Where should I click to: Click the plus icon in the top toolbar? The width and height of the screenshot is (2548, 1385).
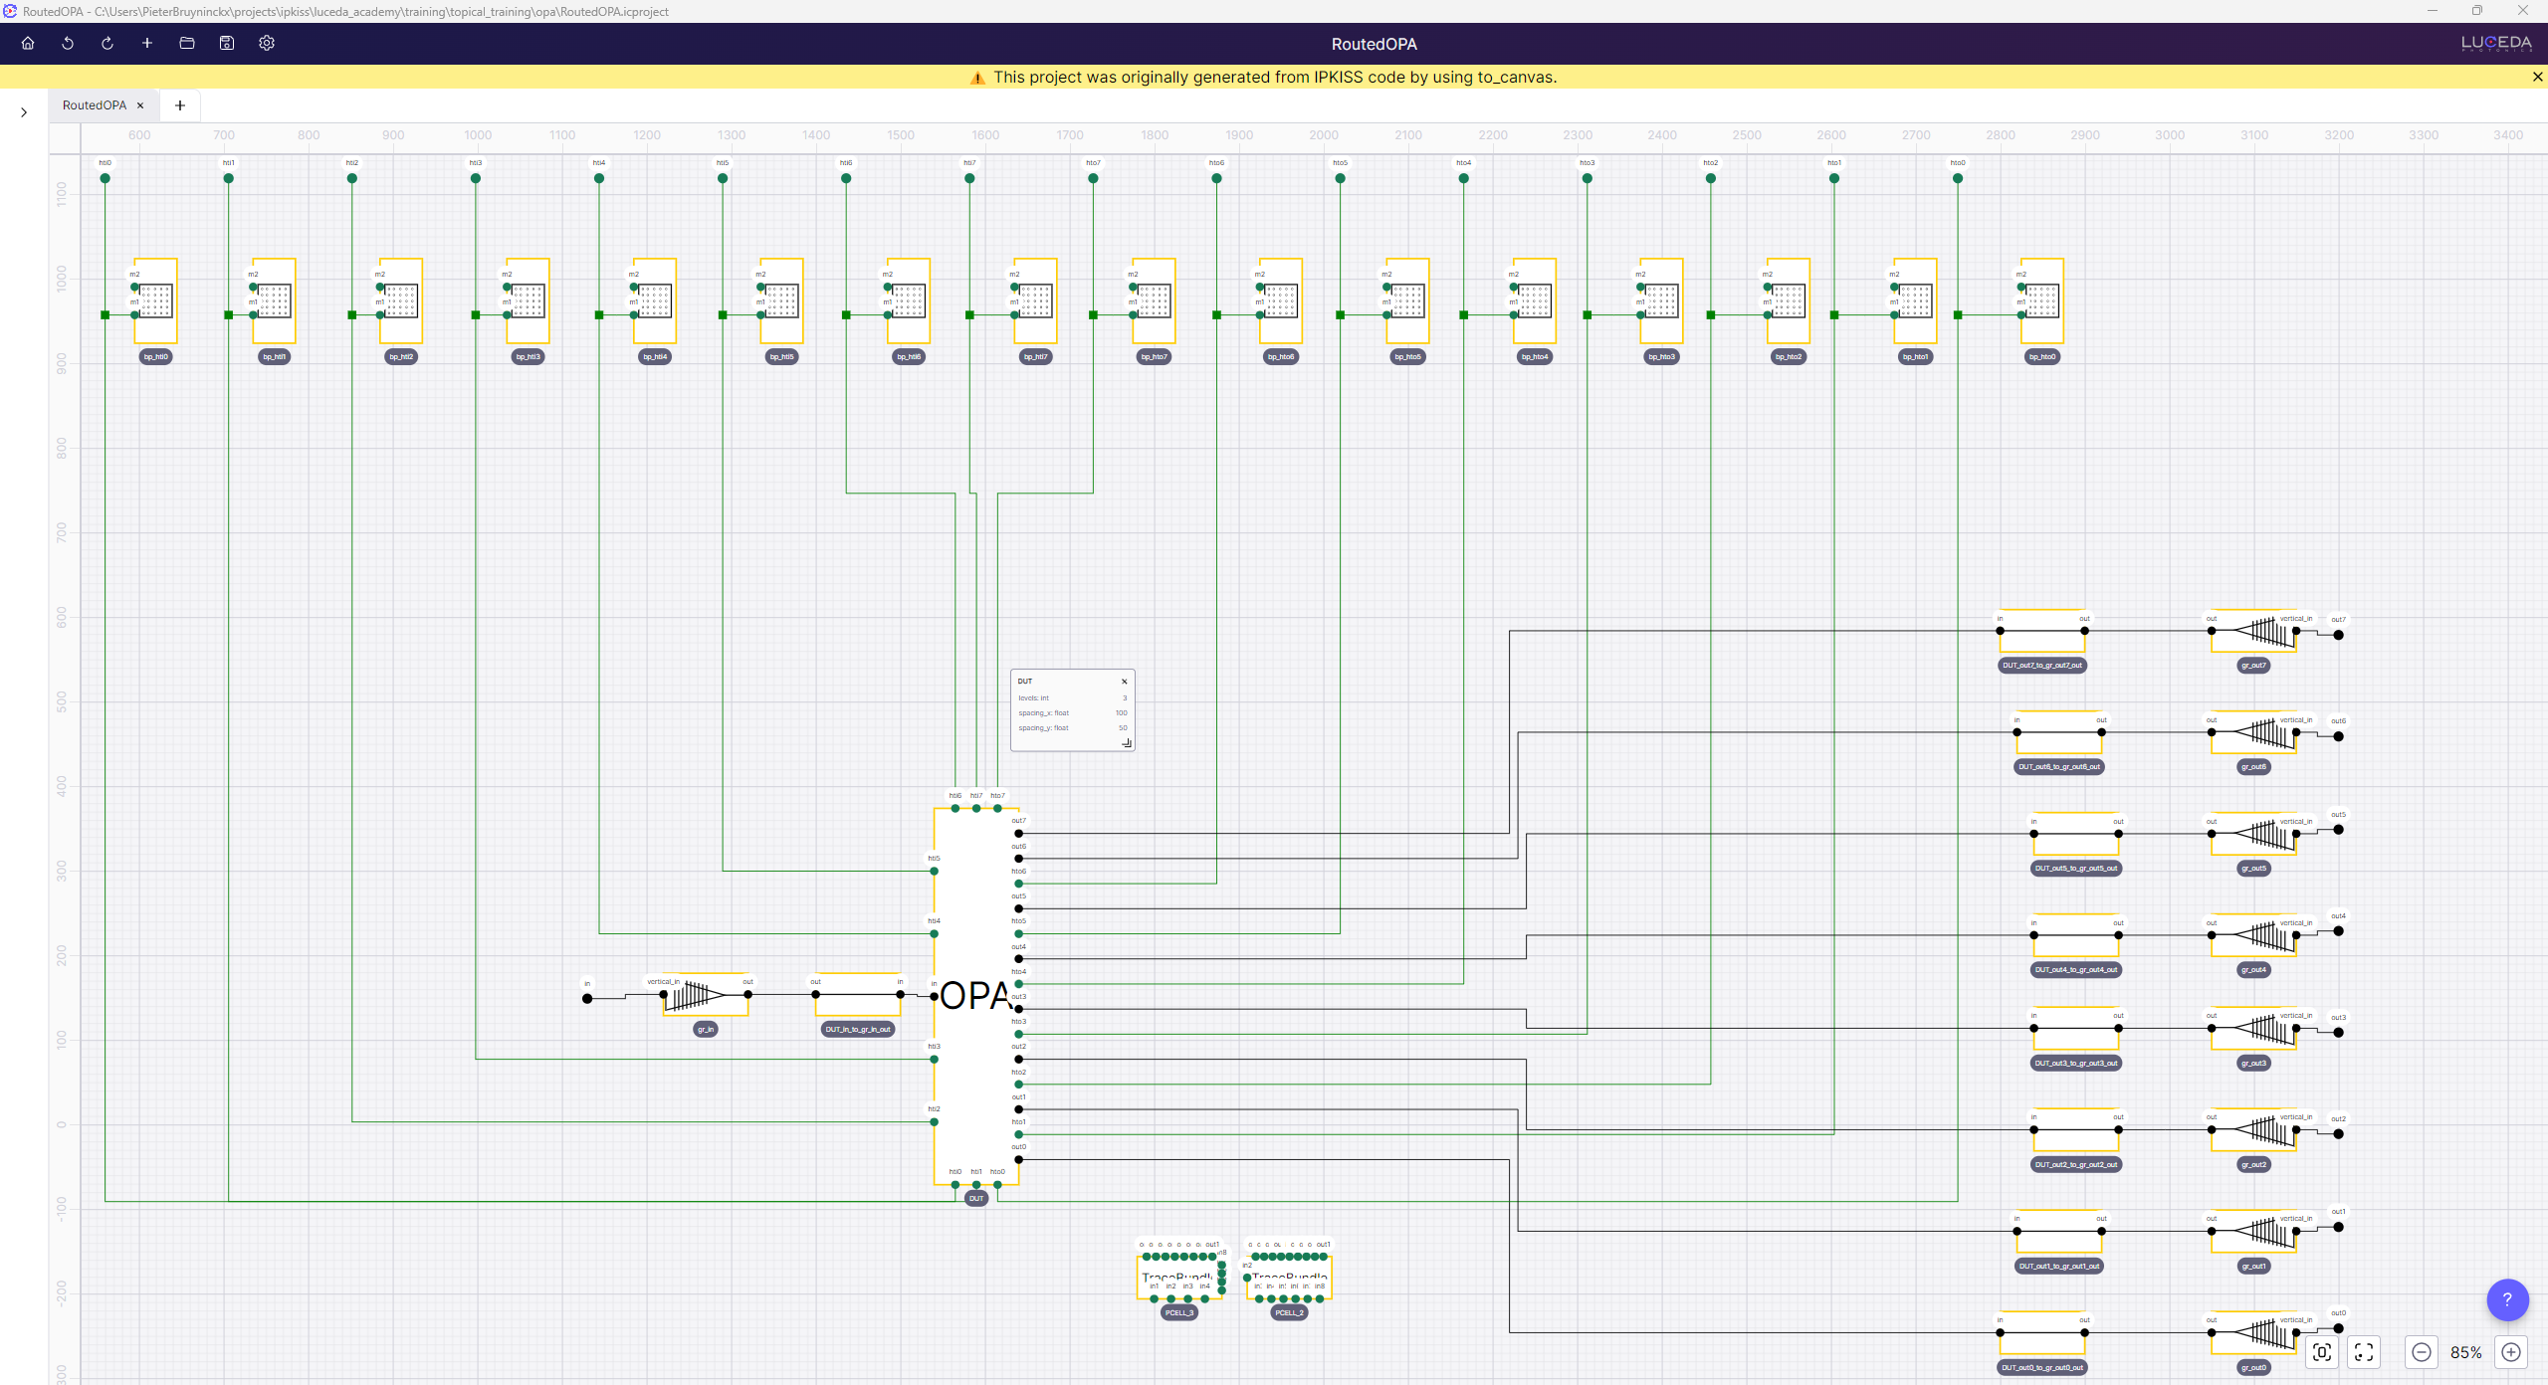point(147,43)
